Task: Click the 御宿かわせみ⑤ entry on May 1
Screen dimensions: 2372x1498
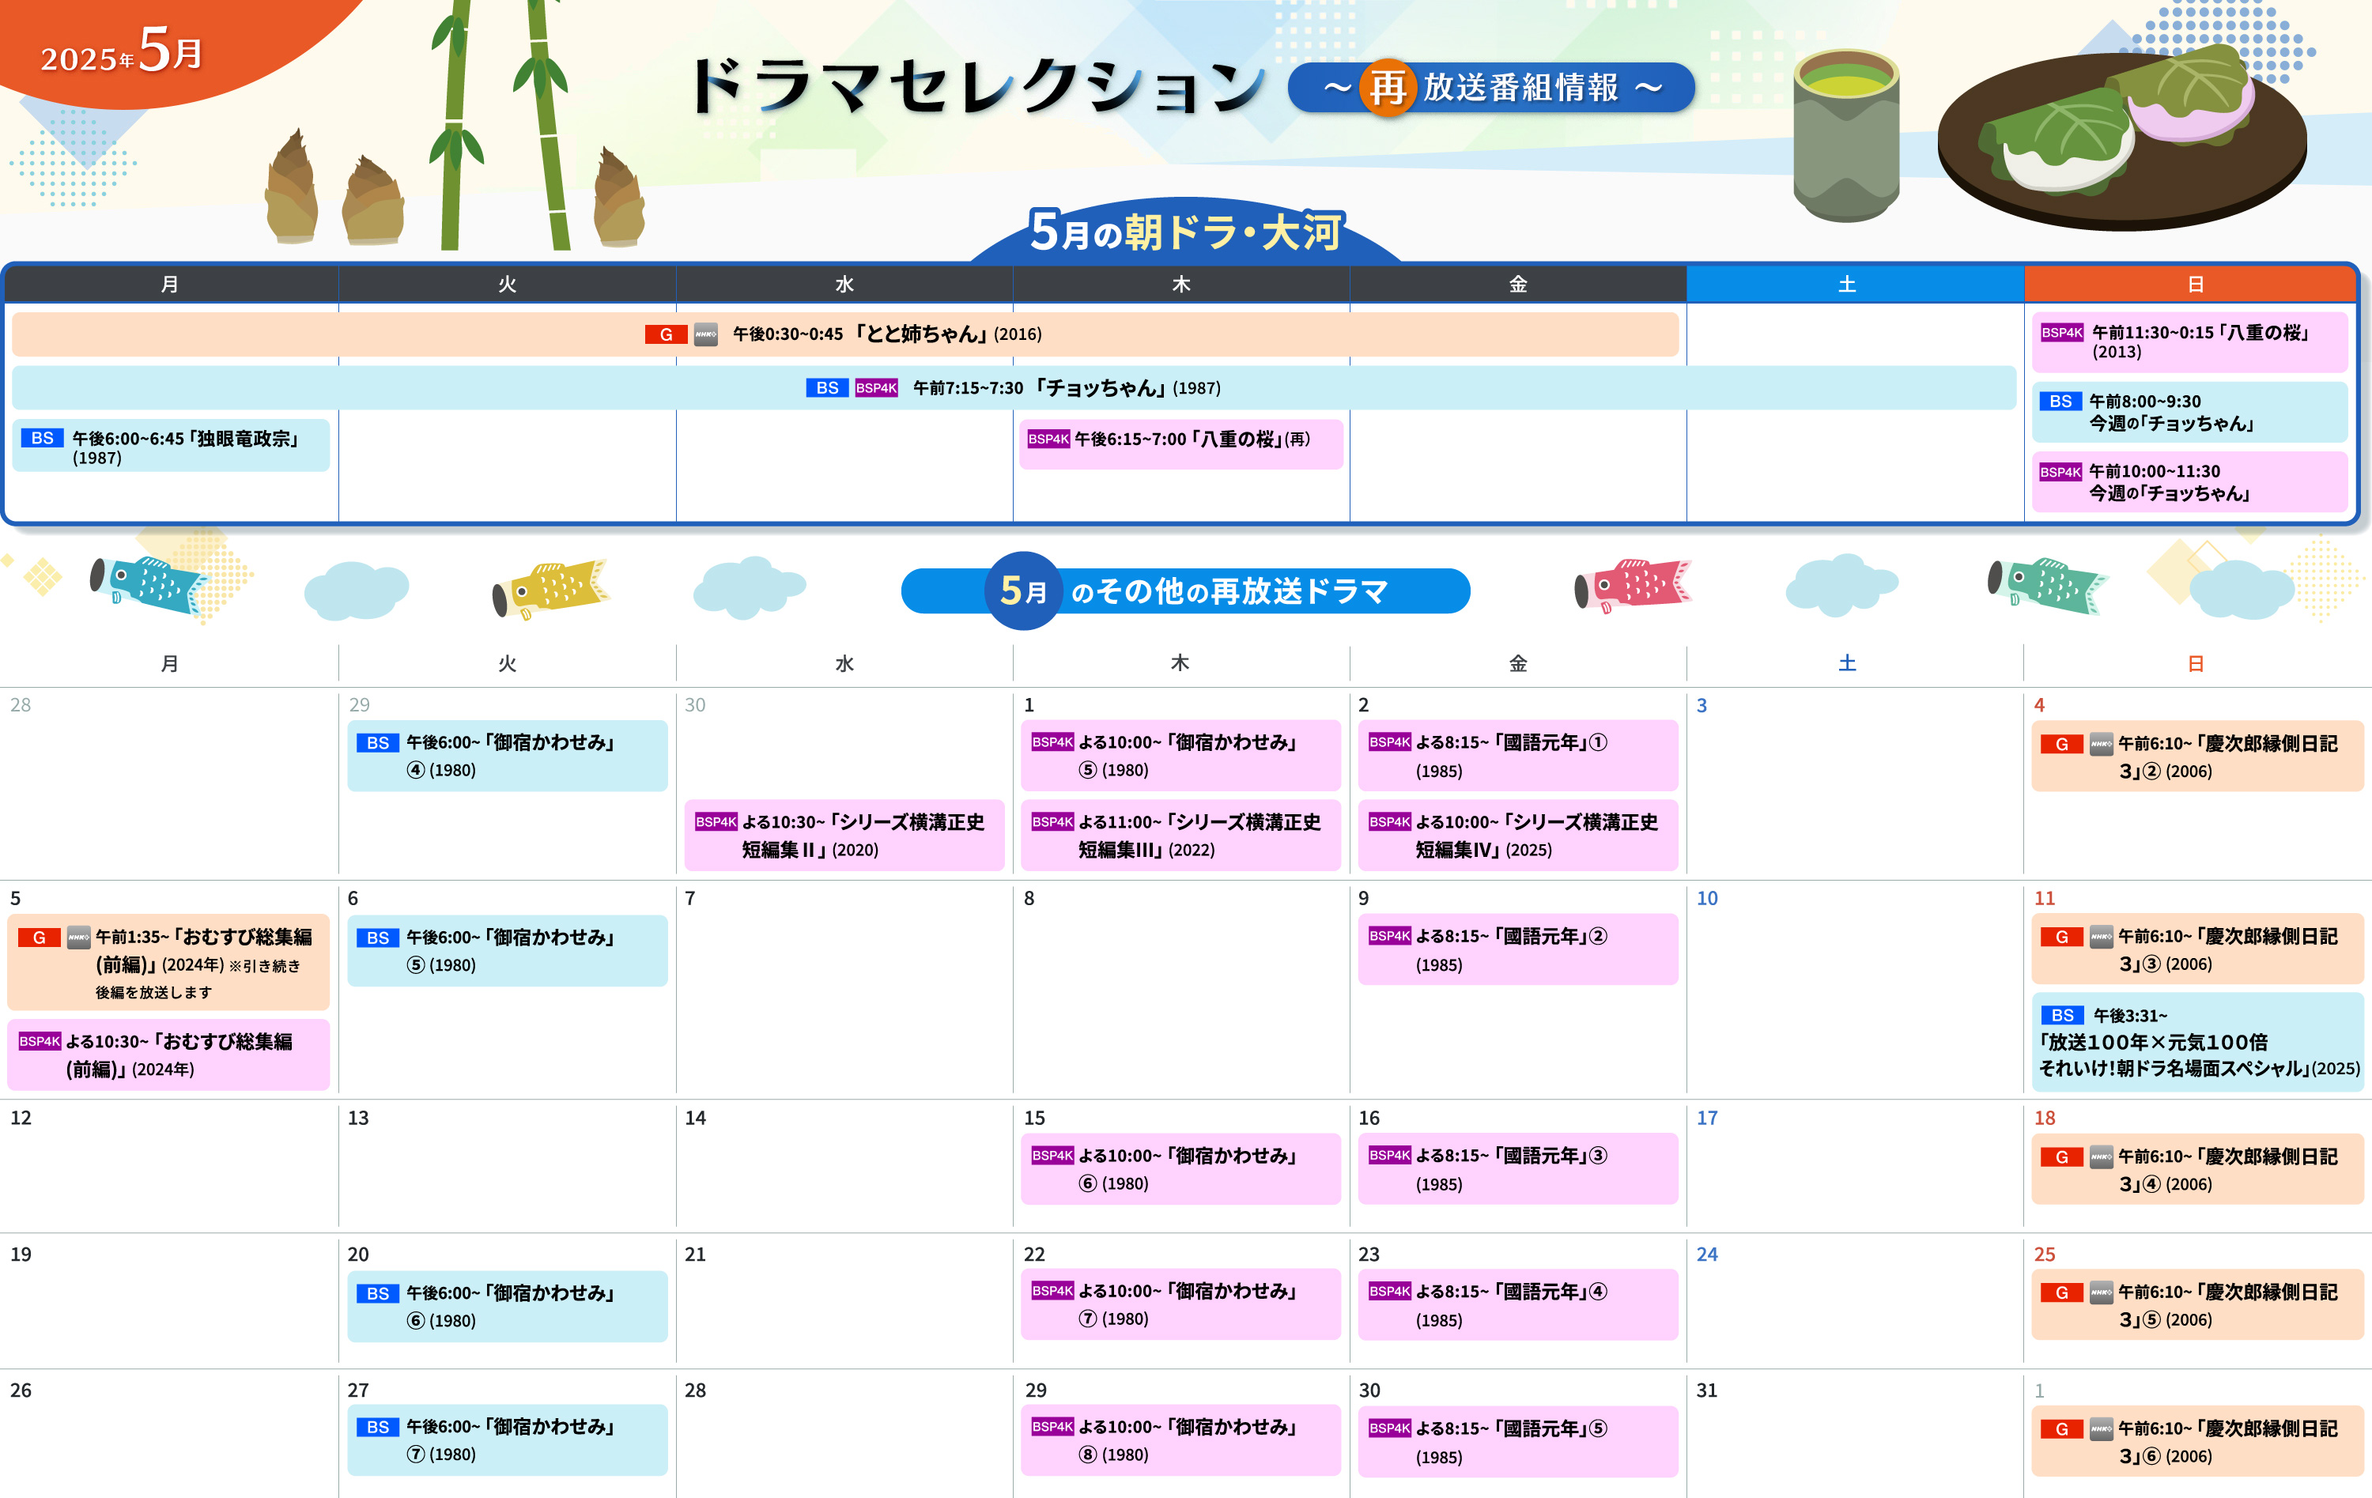Action: tap(1181, 756)
